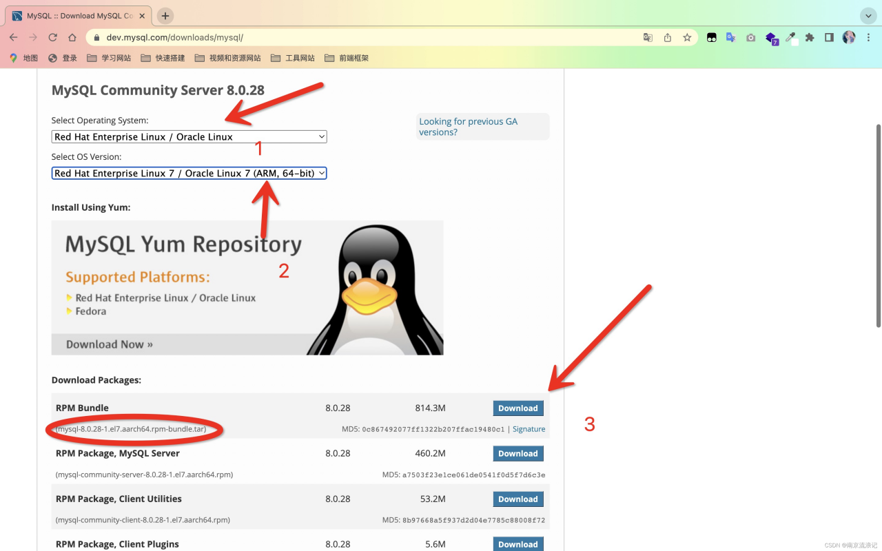Expand the Select OS Version dropdown

tap(189, 174)
